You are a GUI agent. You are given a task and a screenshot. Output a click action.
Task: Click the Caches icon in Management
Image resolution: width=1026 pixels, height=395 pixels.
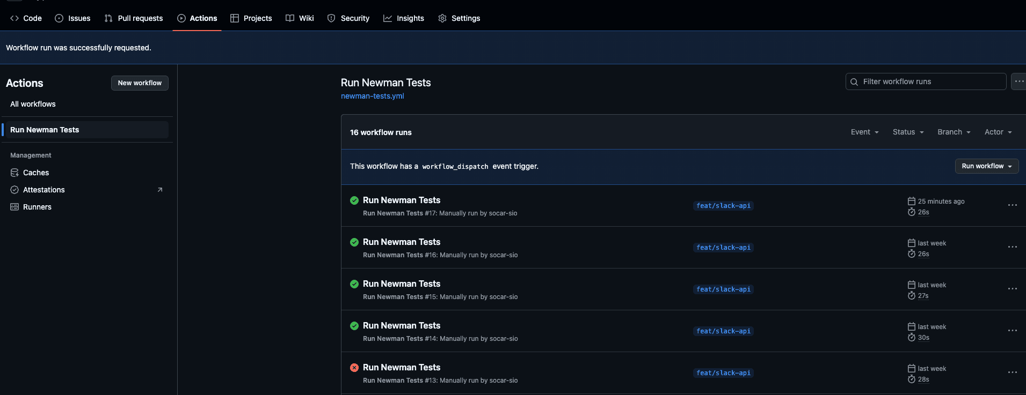point(14,173)
